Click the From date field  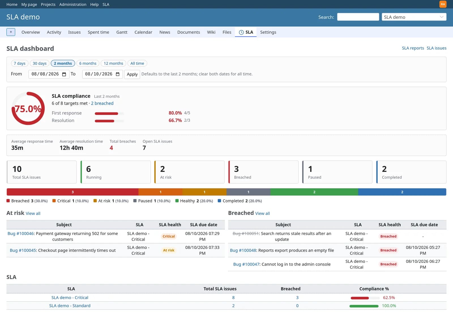tap(49, 74)
